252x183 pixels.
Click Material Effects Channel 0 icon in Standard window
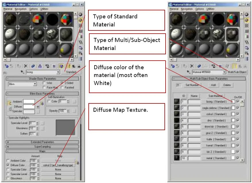coord(54,66)
